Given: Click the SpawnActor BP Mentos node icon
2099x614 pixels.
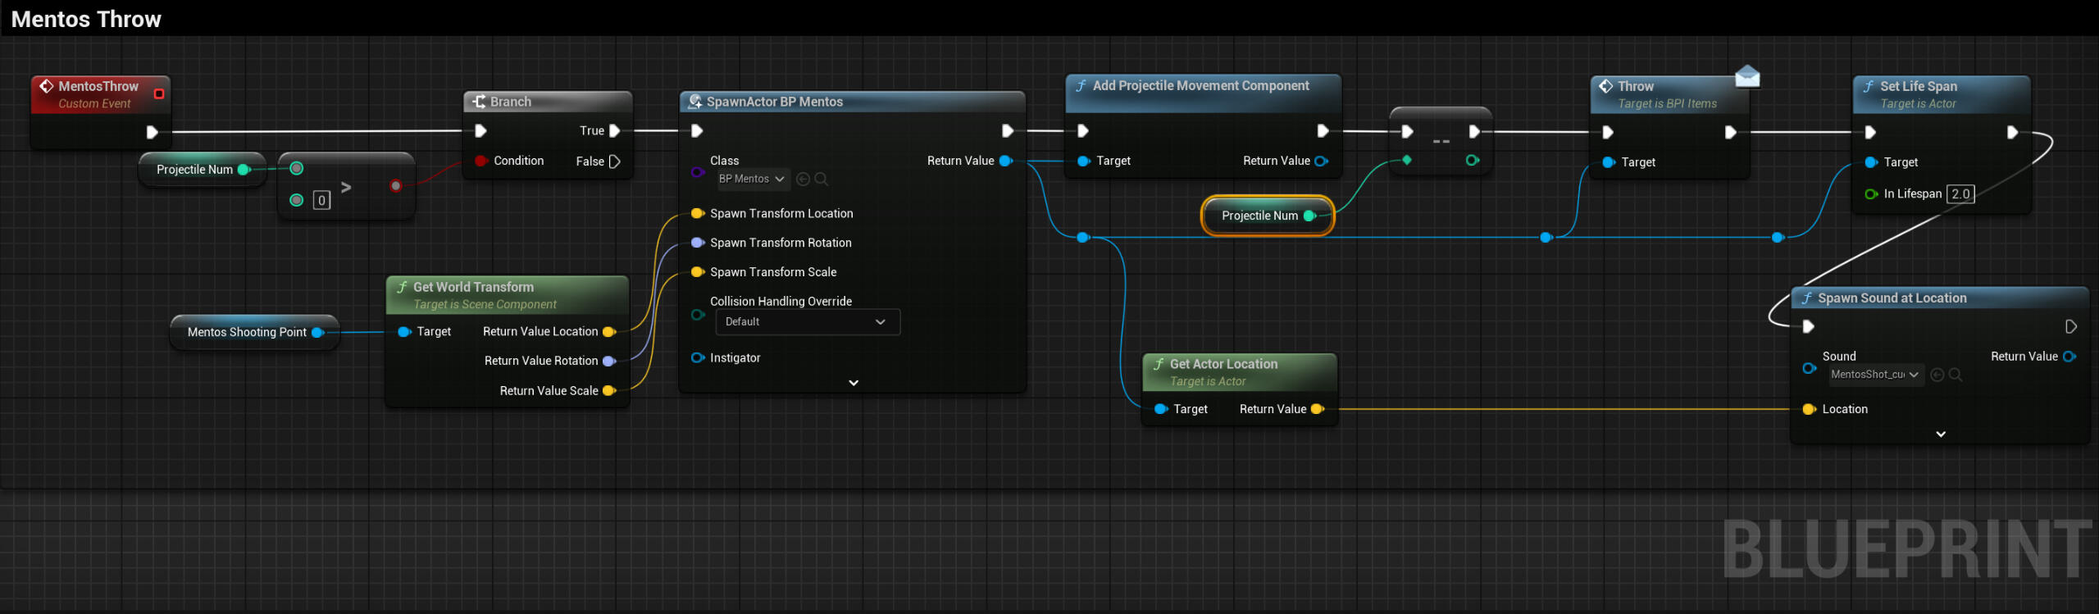Looking at the screenshot, I should tap(695, 102).
